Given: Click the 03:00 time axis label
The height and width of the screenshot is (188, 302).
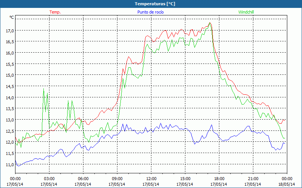Looking at the screenshot, I should [49, 179].
